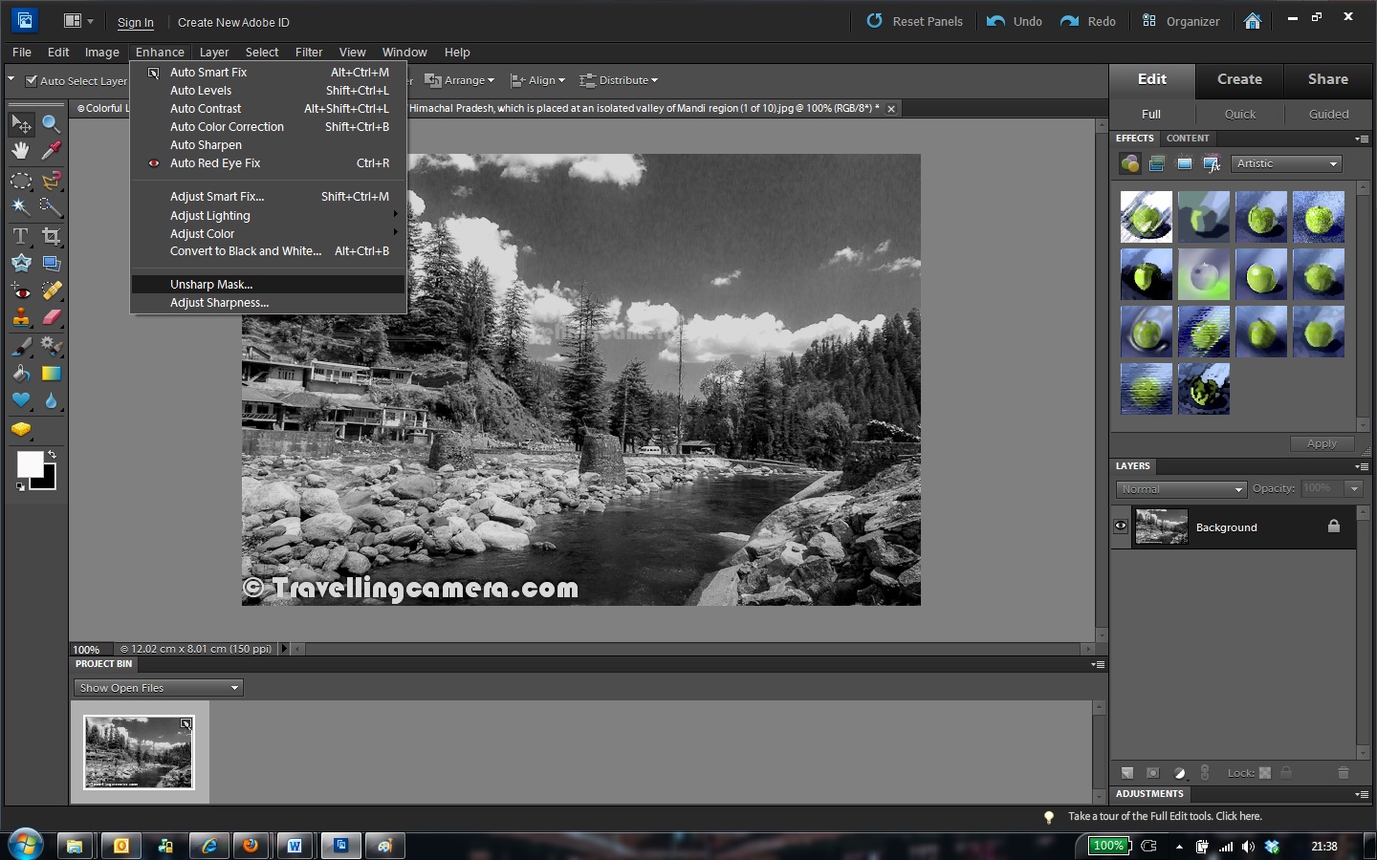The image size is (1377, 860).
Task: Expand the Show Open Files dropdown
Action: [x=157, y=687]
